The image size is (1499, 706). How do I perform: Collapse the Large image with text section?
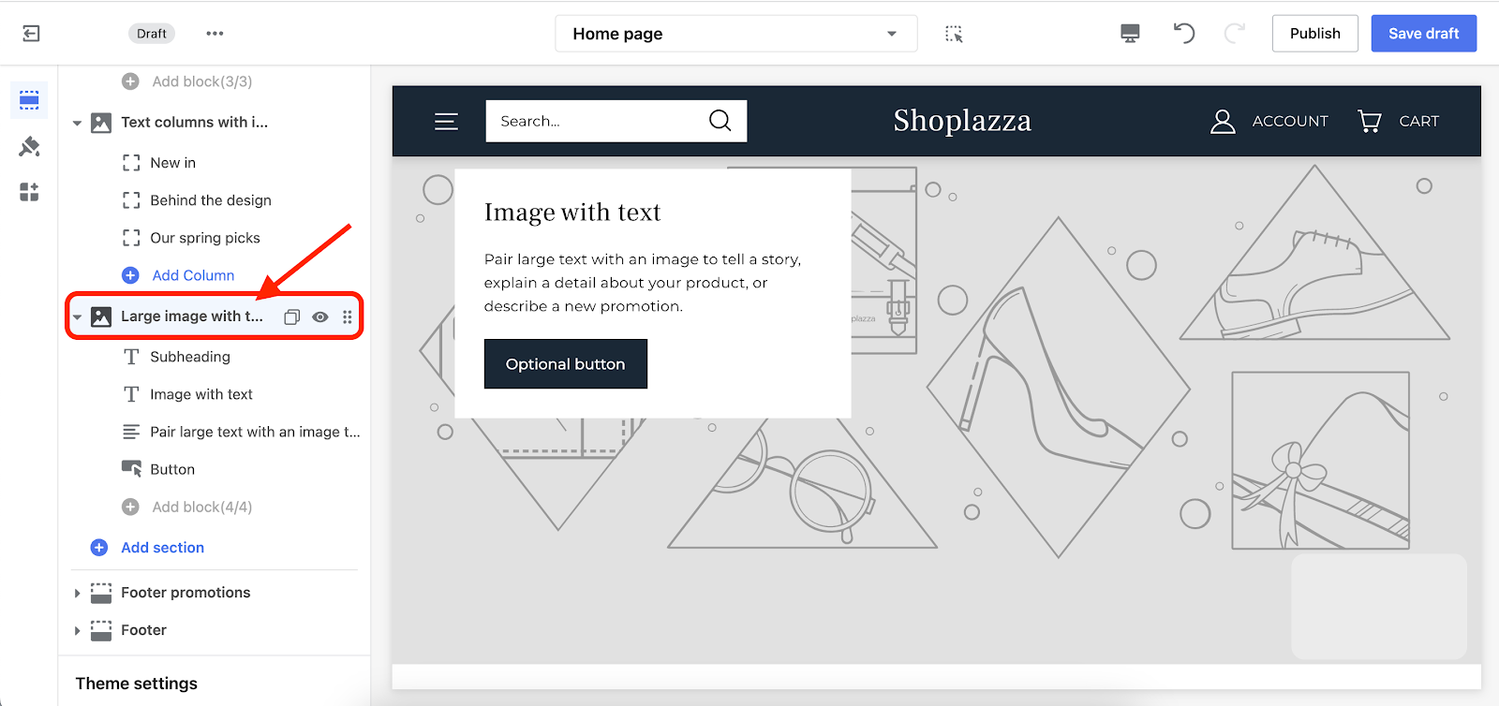pos(77,316)
